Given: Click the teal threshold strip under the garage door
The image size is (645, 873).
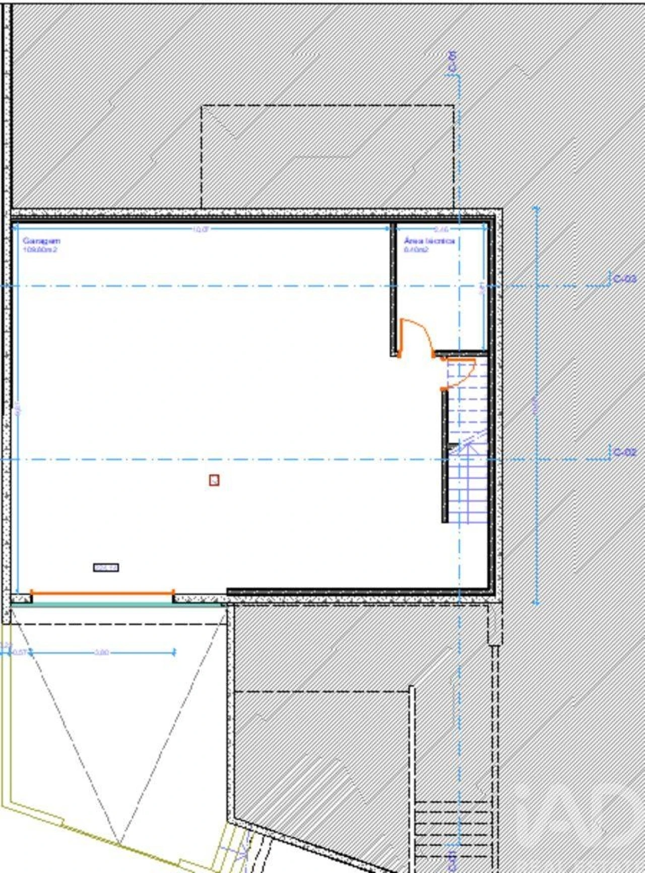Looking at the screenshot, I should click(116, 604).
